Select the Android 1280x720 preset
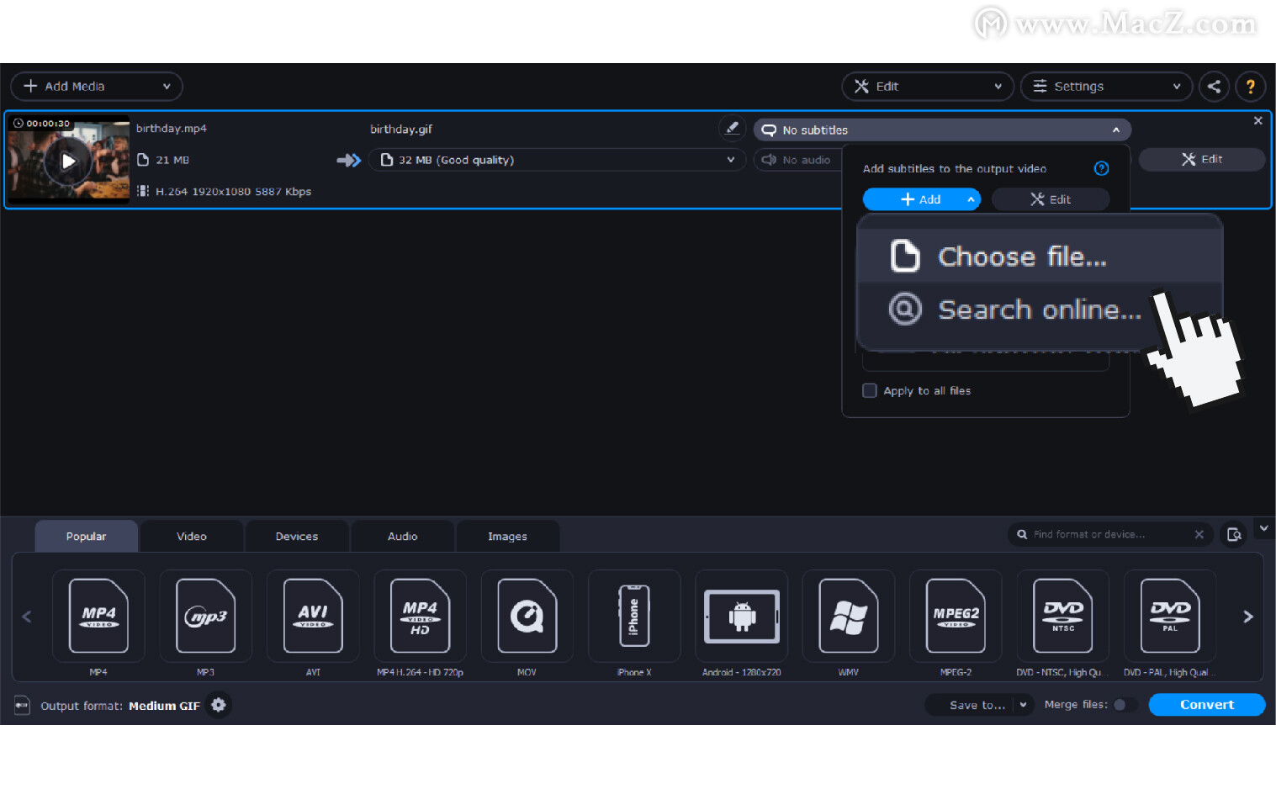The width and height of the screenshot is (1276, 789). click(741, 616)
